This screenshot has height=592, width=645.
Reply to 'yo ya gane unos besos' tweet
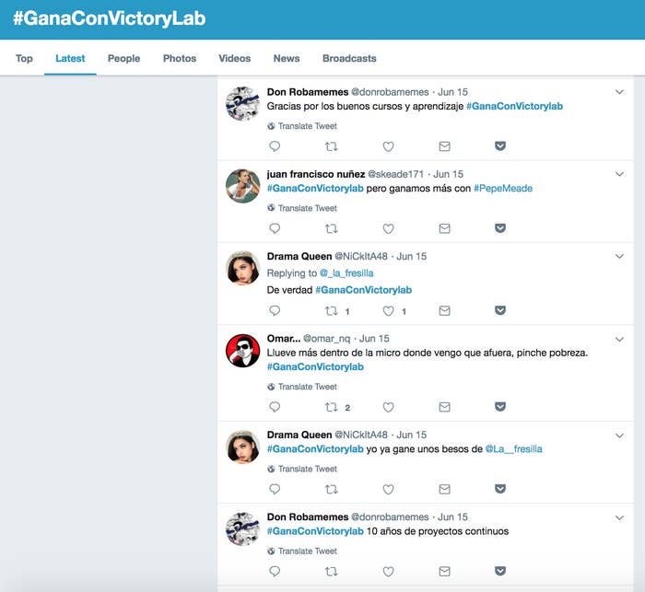[275, 489]
